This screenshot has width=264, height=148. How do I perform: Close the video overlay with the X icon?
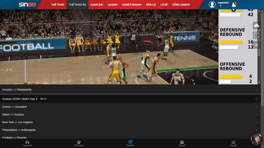pos(256,45)
